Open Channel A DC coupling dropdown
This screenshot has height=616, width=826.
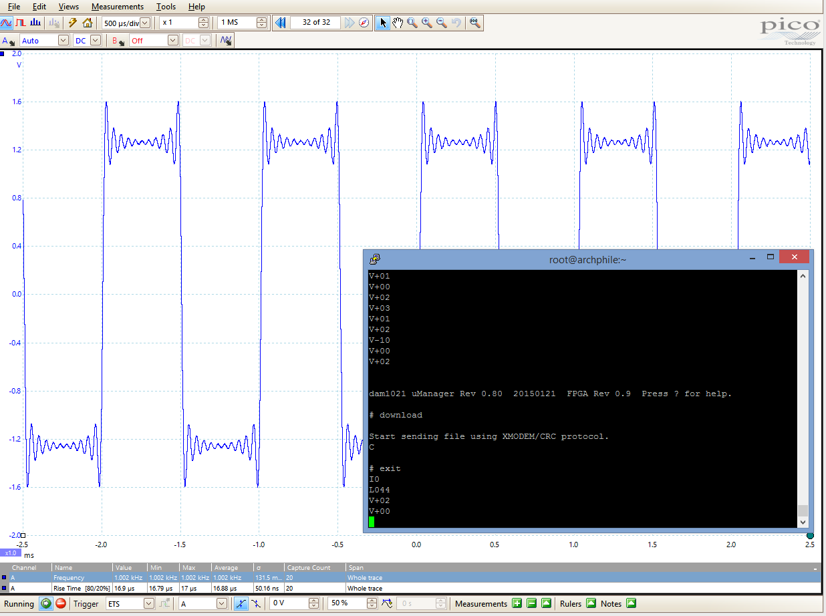(95, 41)
